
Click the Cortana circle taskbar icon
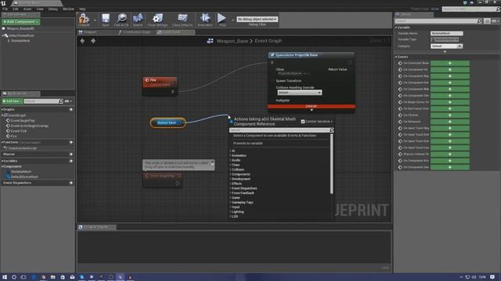[x=14, y=277]
